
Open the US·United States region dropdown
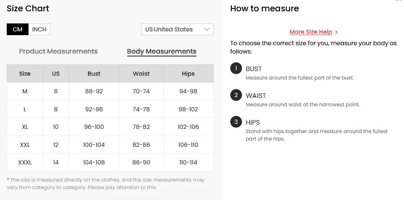177,29
